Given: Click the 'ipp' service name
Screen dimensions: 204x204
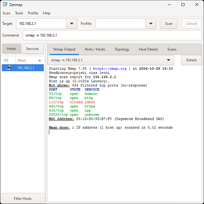Looking at the screenshot, I should (x=88, y=111).
